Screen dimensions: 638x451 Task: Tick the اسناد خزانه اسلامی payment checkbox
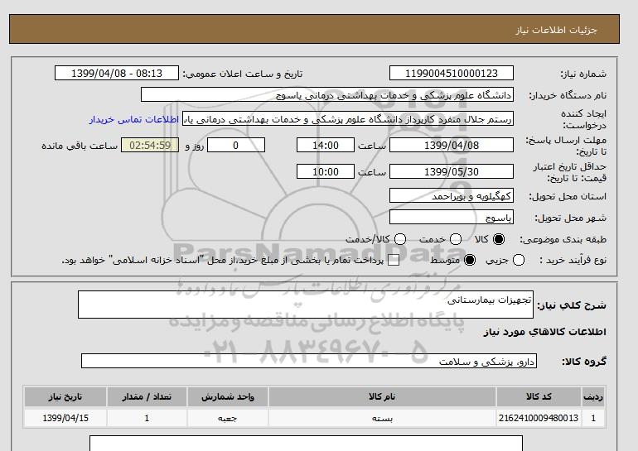pos(394,261)
